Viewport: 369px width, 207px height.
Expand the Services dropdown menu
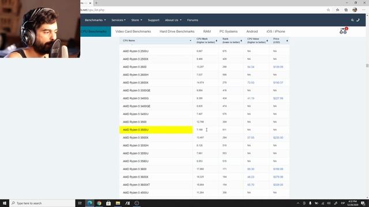(x=119, y=20)
